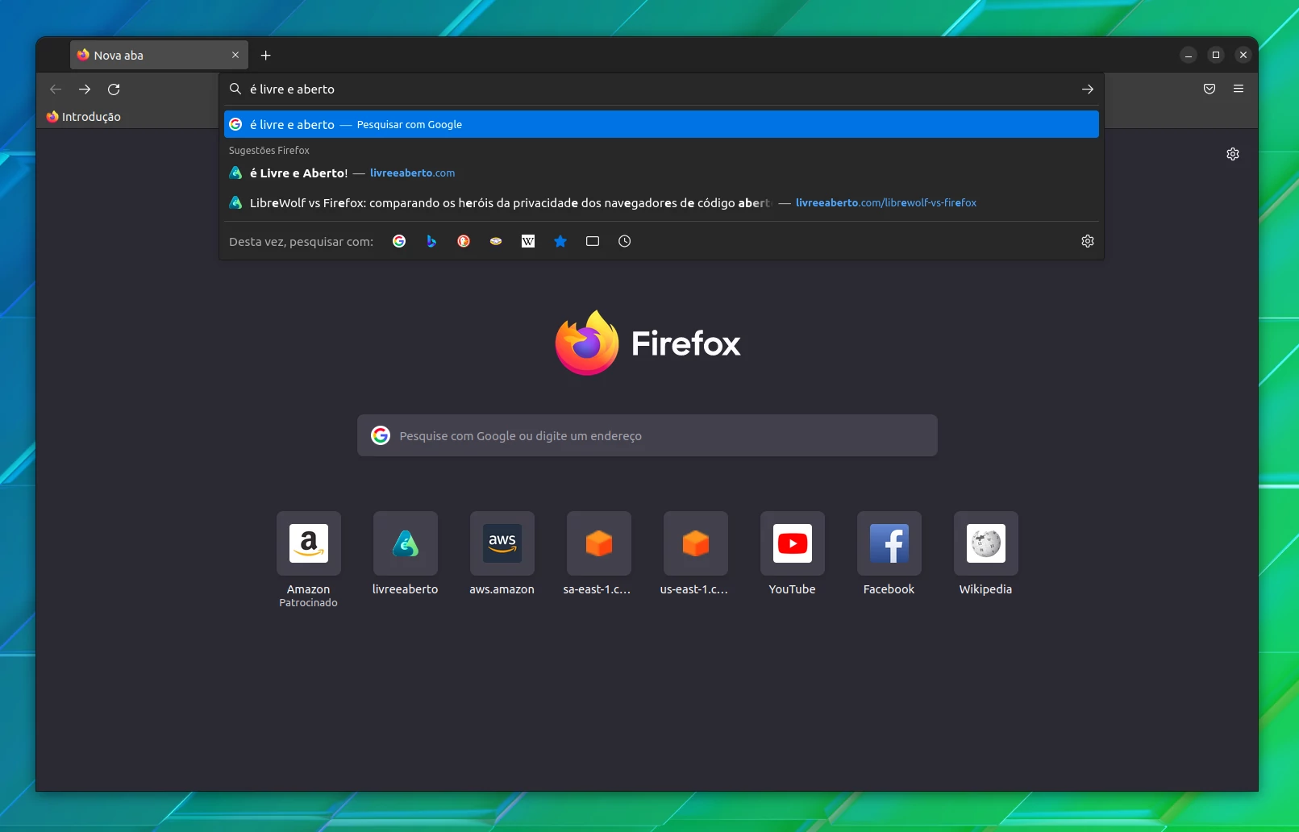Screen dimensions: 1299x832
Task: Minimize the Firefox window
Action: 1189,55
